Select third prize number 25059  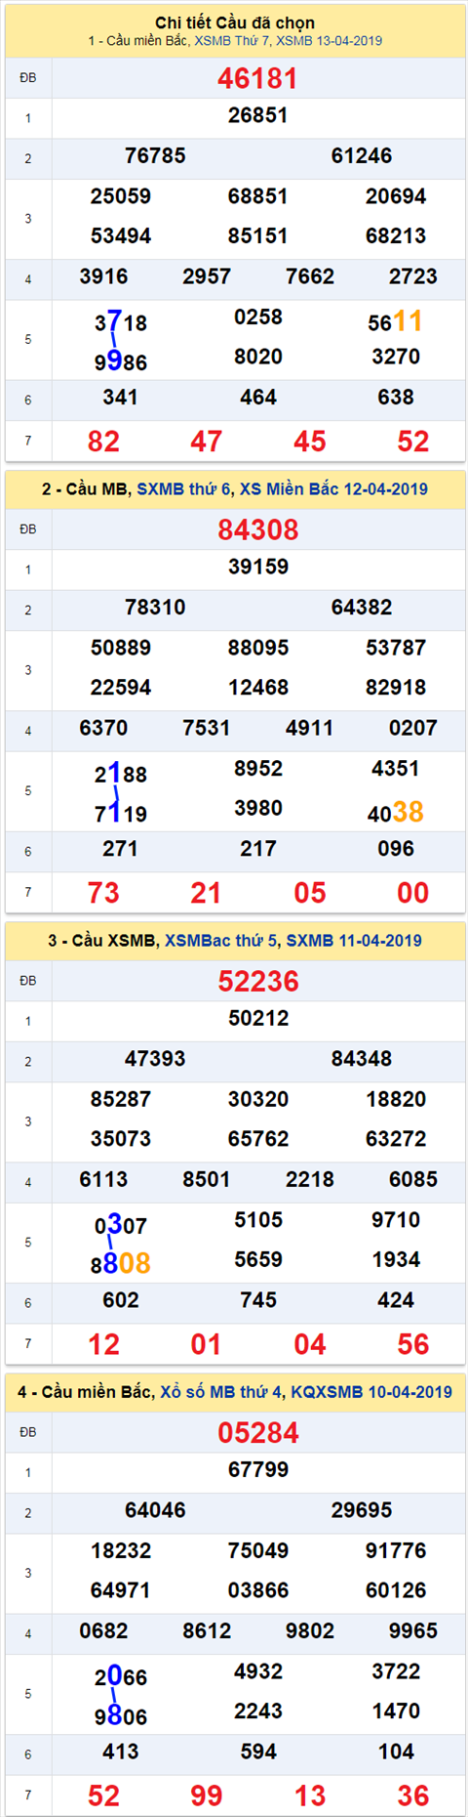tap(121, 196)
